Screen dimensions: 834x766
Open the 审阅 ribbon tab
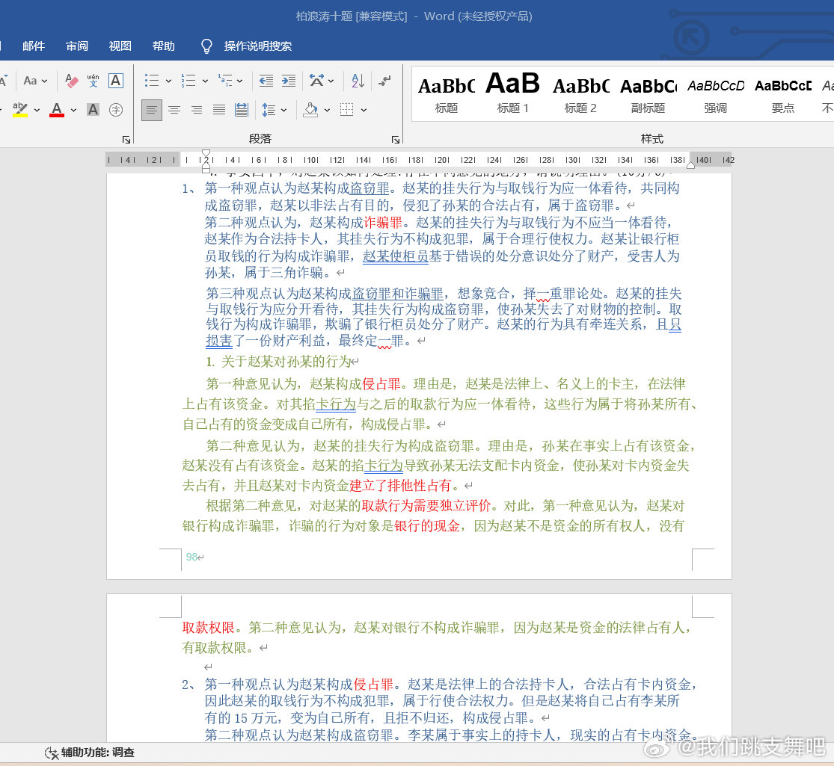(x=77, y=46)
